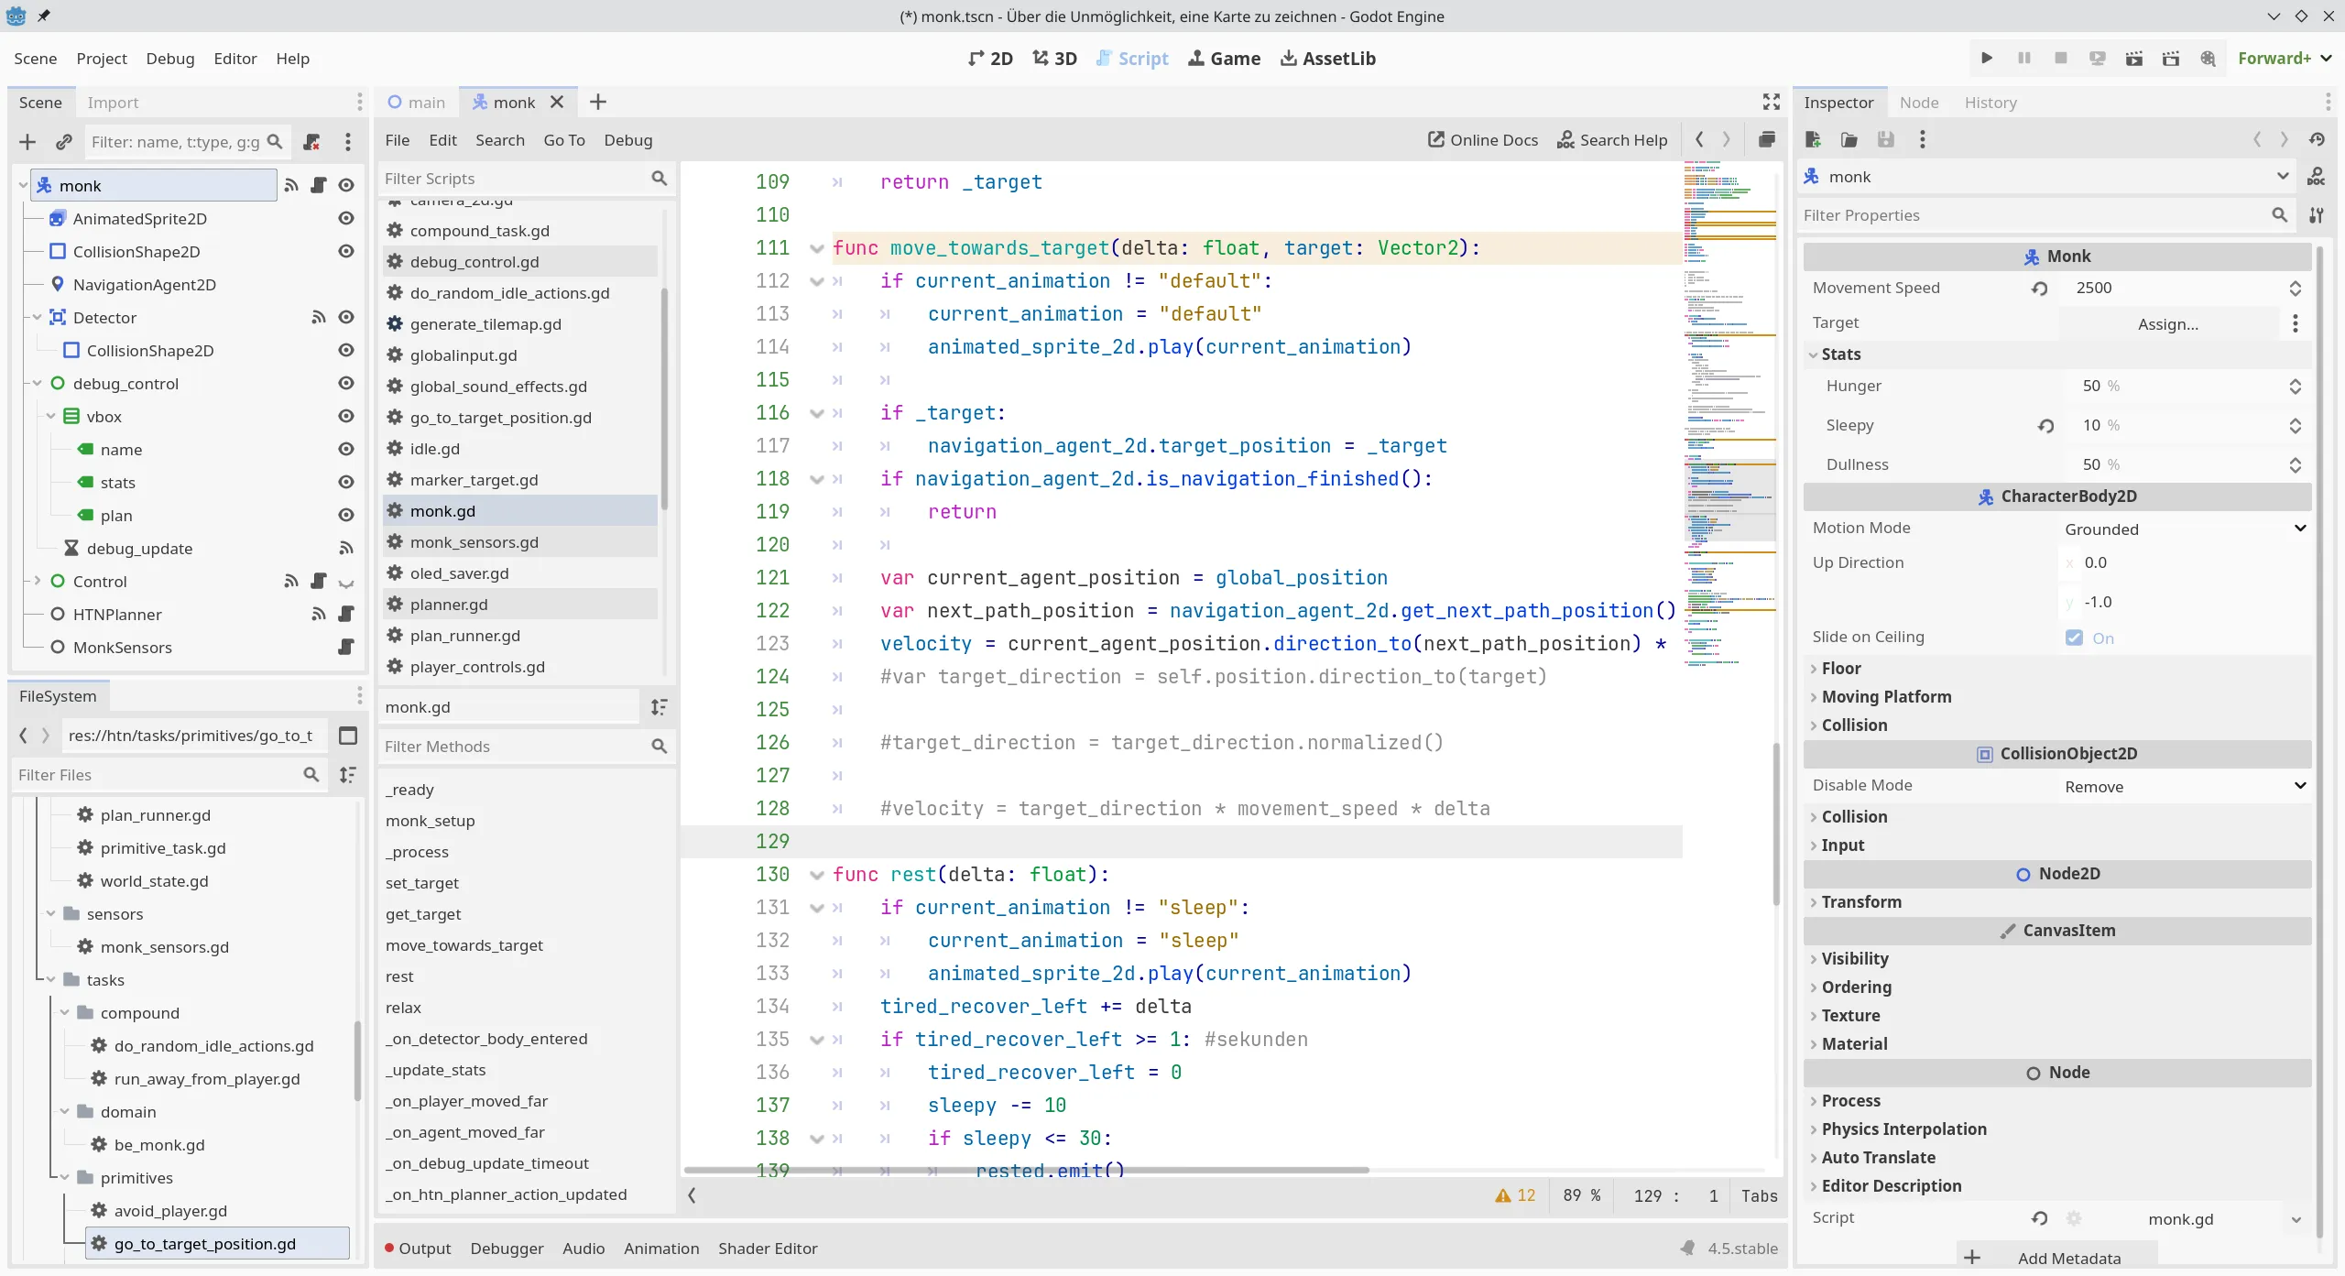Toggle distraction-free mode in the script editor
The image size is (2345, 1276).
coord(1771,102)
